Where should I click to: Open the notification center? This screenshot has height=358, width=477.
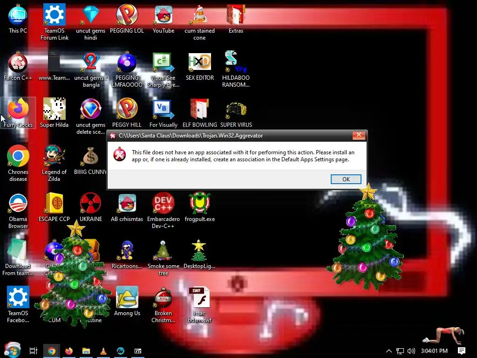pos(462,351)
